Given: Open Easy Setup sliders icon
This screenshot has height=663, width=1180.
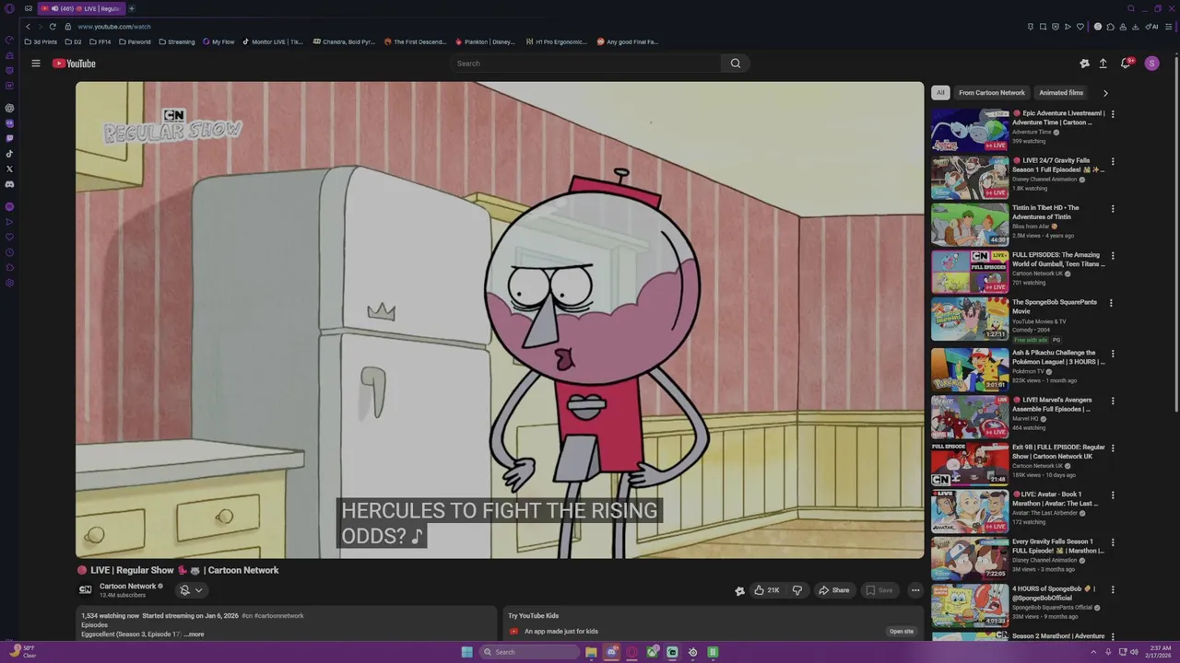Looking at the screenshot, I should tap(1168, 27).
